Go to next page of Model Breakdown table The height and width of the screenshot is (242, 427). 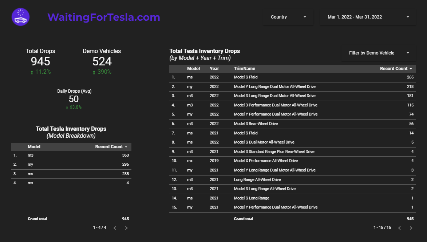point(126,228)
